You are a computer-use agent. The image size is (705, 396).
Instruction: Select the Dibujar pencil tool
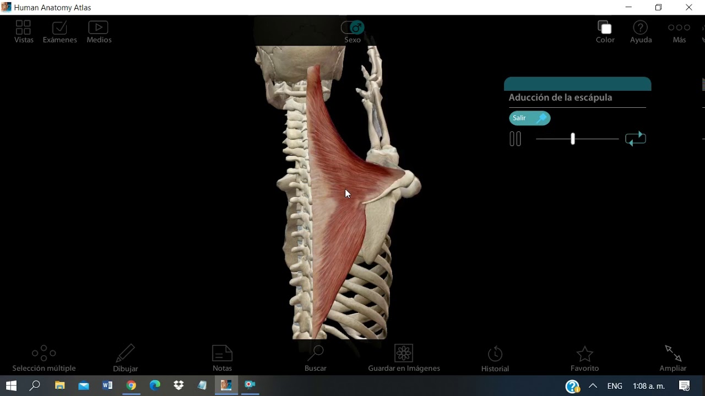pos(125,358)
